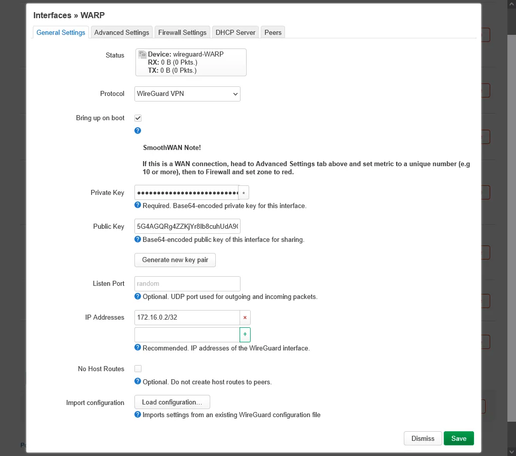Enable the No Host Routes checkbox

point(138,369)
